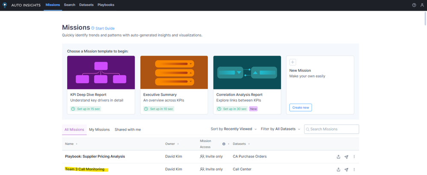Click Mission Access info icon
Image resolution: width=427 pixels, height=175 pixels.
(x=224, y=144)
